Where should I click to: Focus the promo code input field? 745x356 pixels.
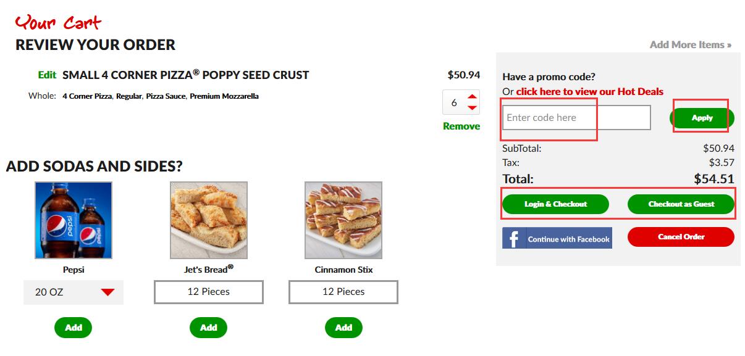576,118
